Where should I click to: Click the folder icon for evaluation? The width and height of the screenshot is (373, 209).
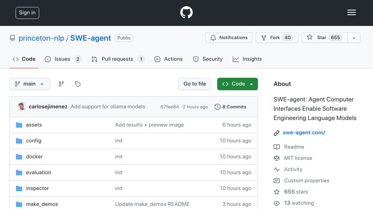(x=19, y=173)
